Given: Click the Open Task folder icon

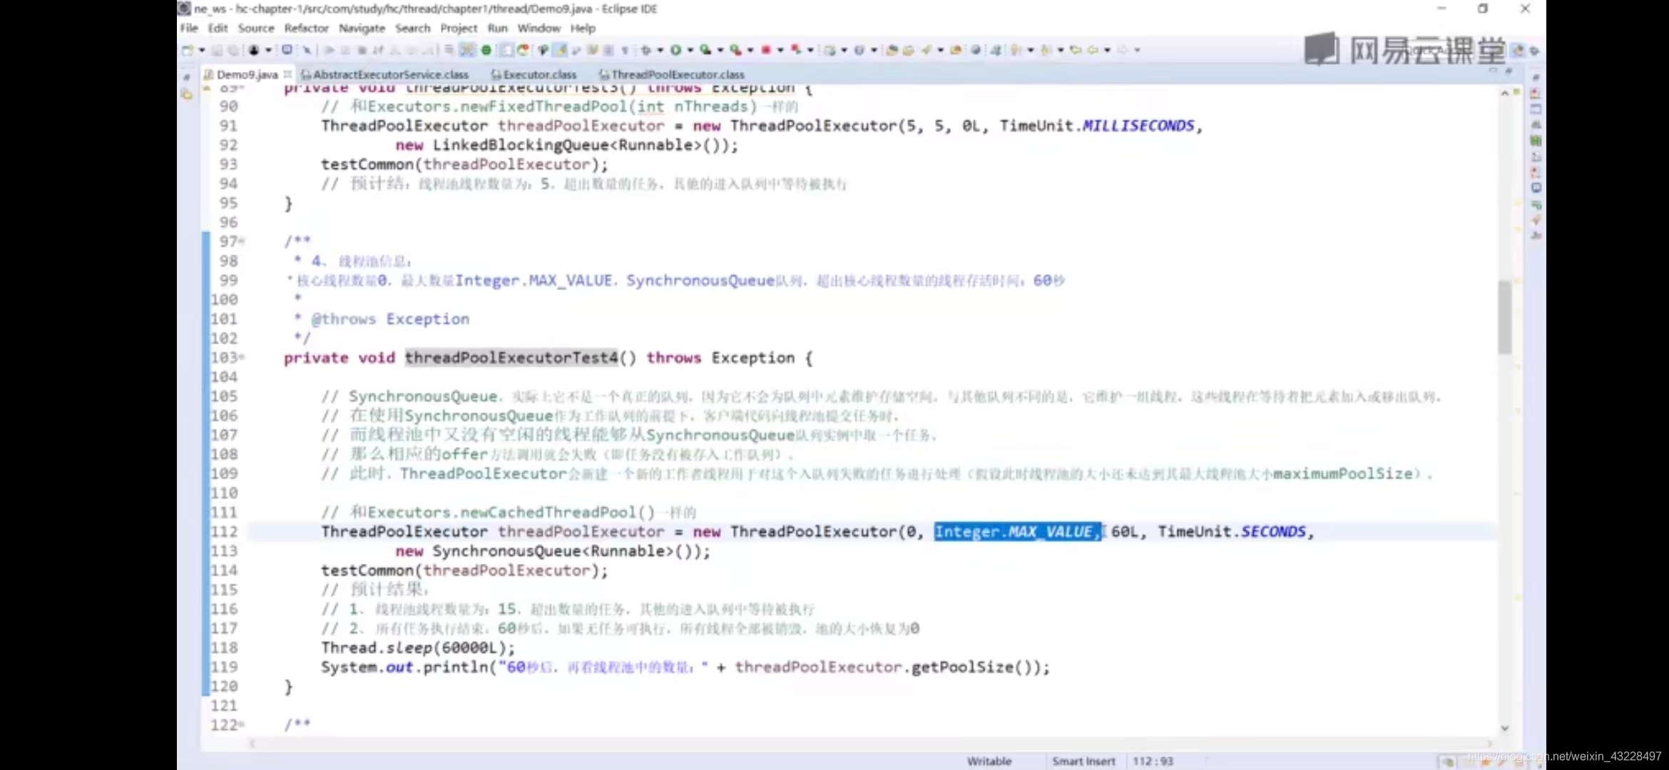Looking at the screenshot, I should coord(908,50).
